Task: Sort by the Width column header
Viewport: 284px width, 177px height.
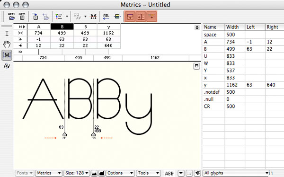Action: pyautogui.click(x=235, y=27)
